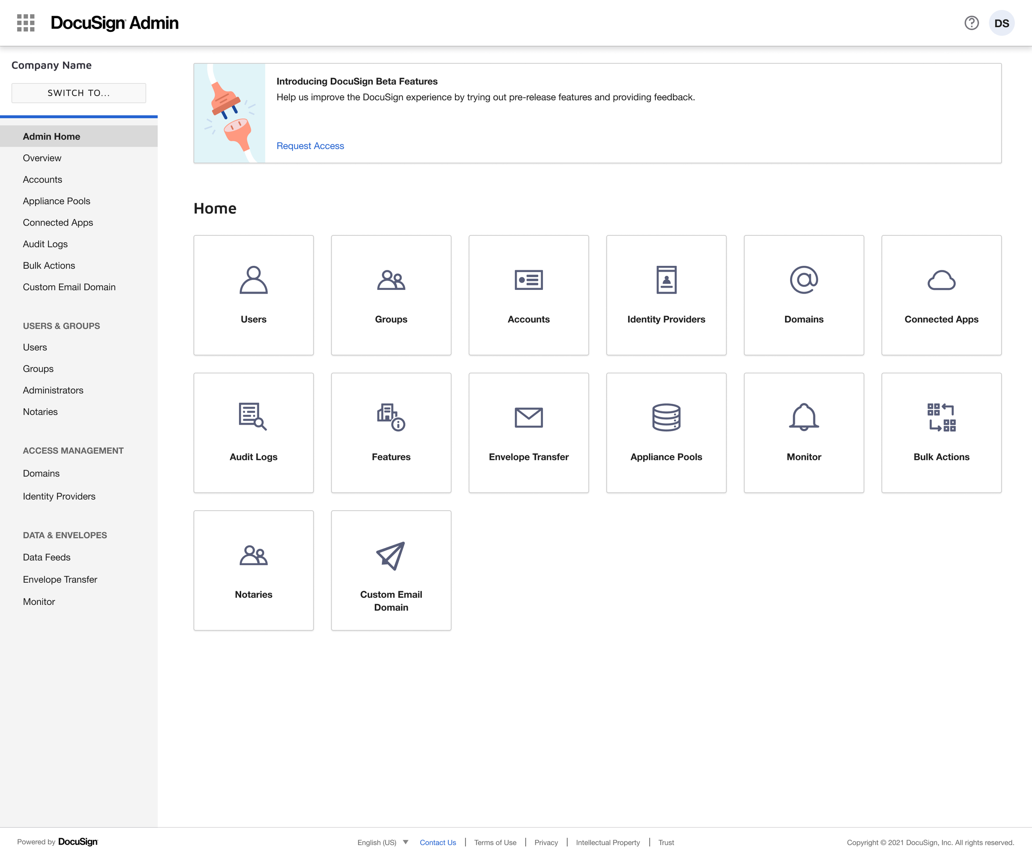Open the Switch To account selector
The width and height of the screenshot is (1032, 860).
[78, 93]
